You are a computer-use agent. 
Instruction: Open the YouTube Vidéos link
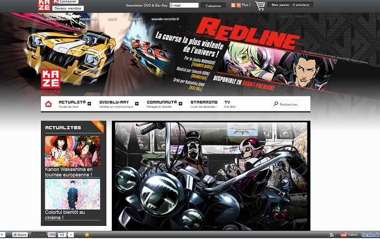(349, 235)
